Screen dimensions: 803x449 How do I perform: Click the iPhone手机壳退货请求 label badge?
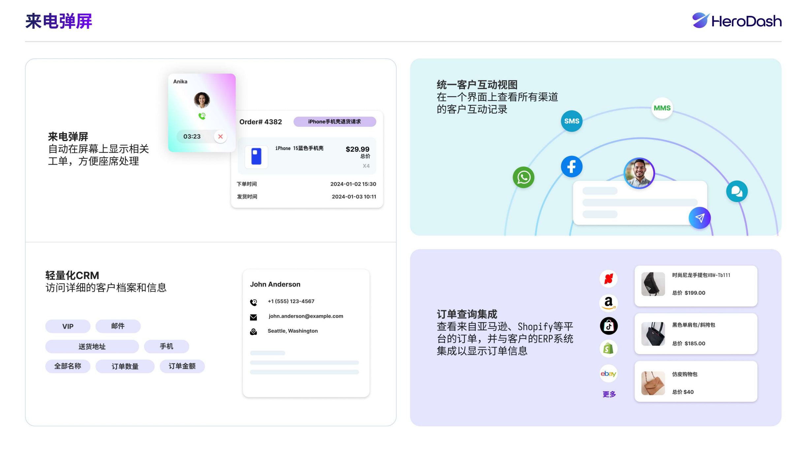334,122
